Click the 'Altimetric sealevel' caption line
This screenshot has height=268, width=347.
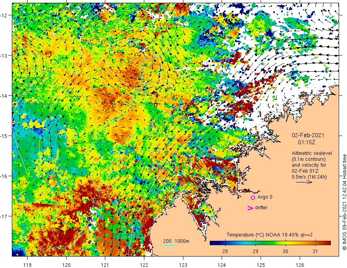[x=312, y=153]
